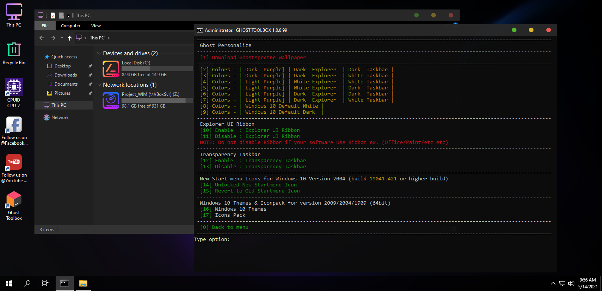Image resolution: width=602 pixels, height=291 pixels.
Task: Open the Computer ribbon tab
Action: [71, 26]
